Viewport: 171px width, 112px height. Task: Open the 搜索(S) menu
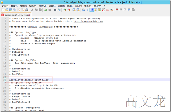[23, 6]
